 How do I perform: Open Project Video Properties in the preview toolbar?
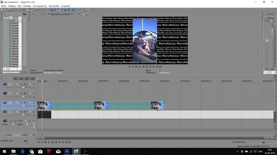click(32, 14)
